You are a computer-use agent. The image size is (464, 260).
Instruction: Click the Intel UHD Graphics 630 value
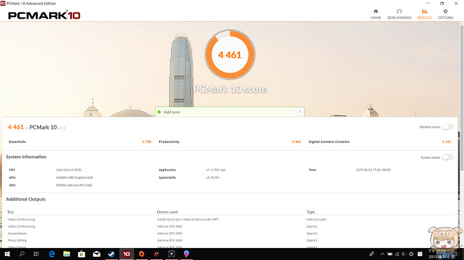[x=74, y=177]
